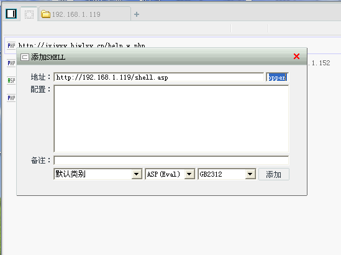Click the 配置 configuration text area
341x255 pixels.
tap(171, 119)
